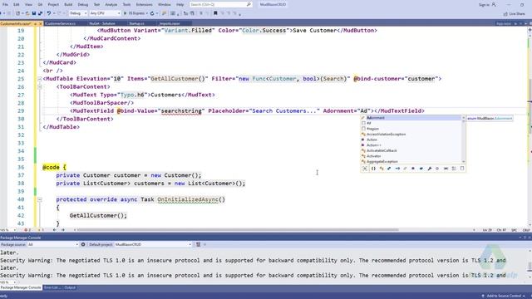This screenshot has height=299, width=532.
Task: Switch to the Error List tab
Action: 52,287
